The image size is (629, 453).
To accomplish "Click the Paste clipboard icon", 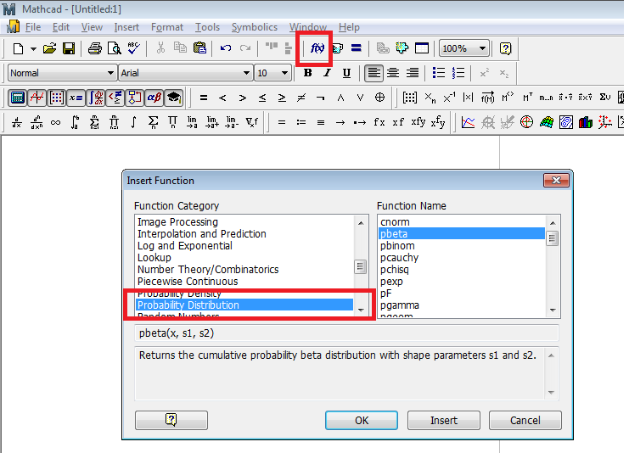I will click(199, 48).
